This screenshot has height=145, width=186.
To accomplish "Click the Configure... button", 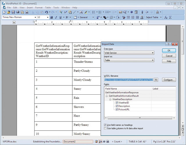I will [x=169, y=80].
